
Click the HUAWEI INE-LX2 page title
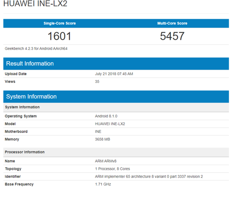coord(35,3)
